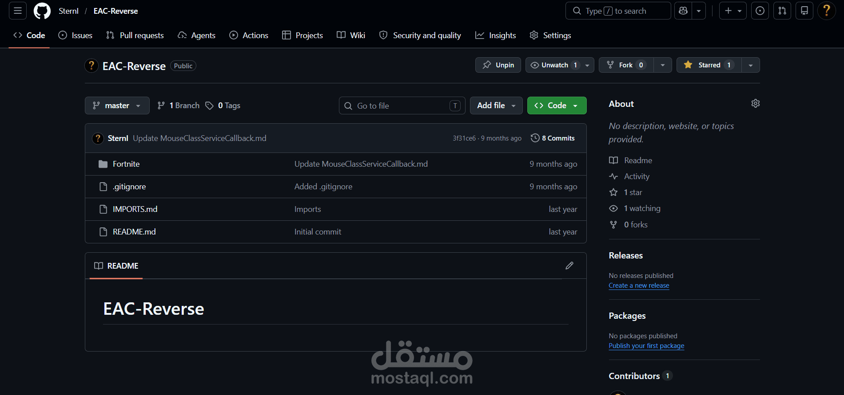Click the commit author avatar next to Sternl

pyautogui.click(x=98, y=138)
